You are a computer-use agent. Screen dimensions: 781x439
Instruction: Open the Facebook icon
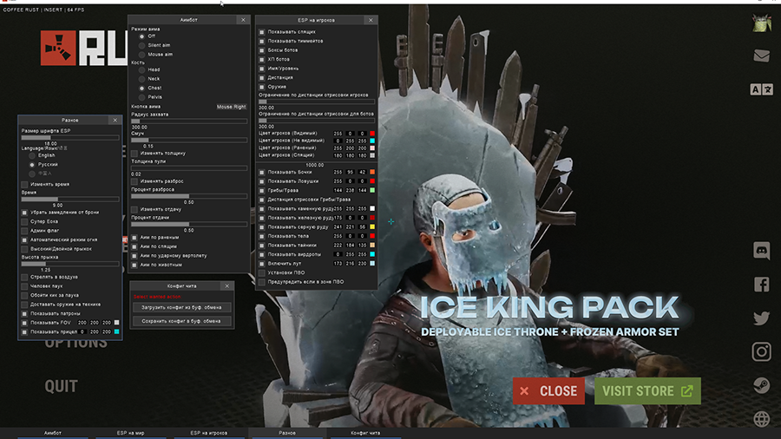762,285
